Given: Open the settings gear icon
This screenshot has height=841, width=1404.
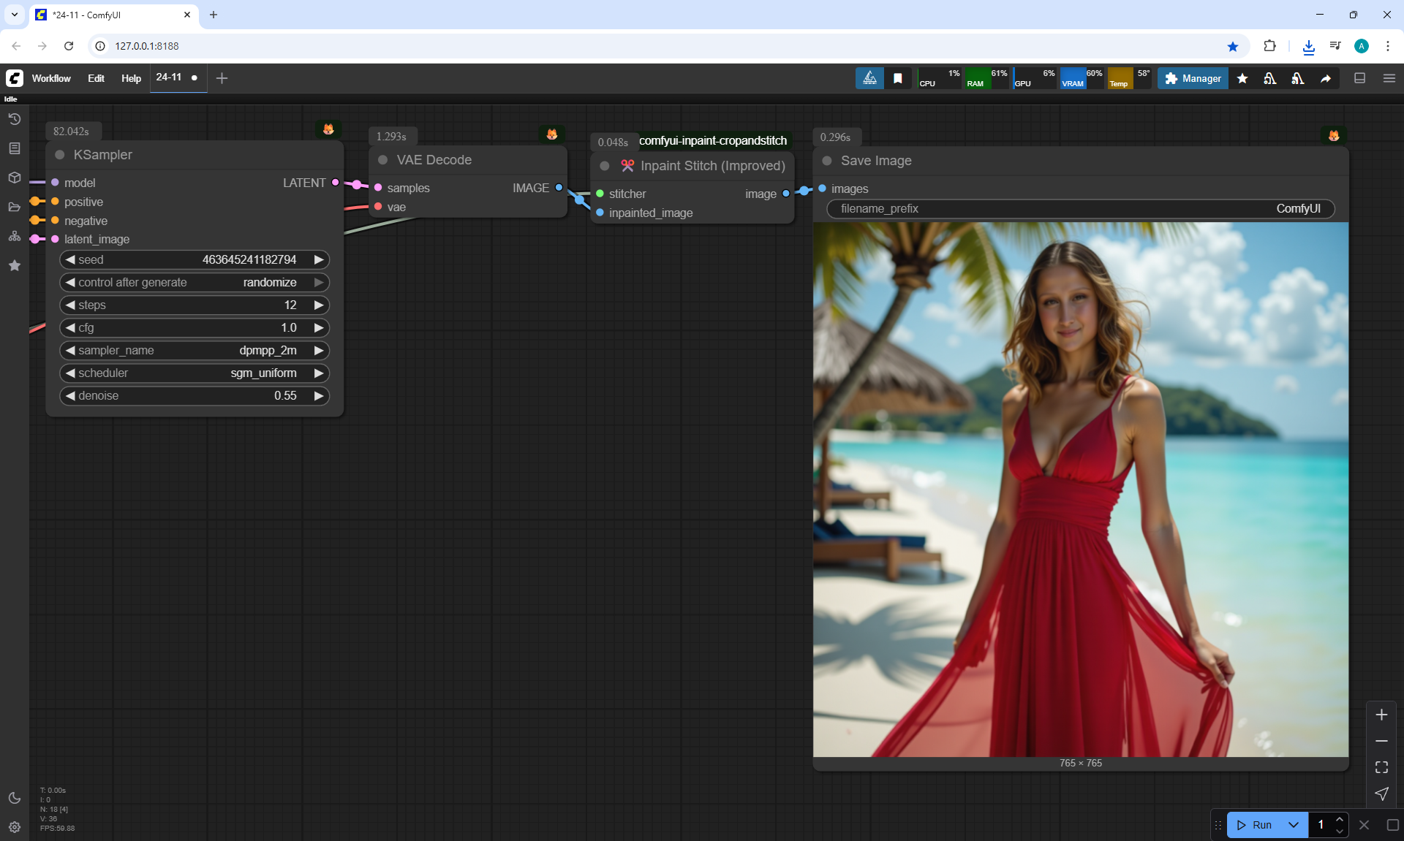Looking at the screenshot, I should click(15, 827).
